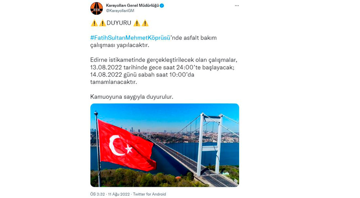Image resolution: width=360 pixels, height=198 pixels.
Task: Click the 11 Ağu 2022 date
Action: [119, 194]
